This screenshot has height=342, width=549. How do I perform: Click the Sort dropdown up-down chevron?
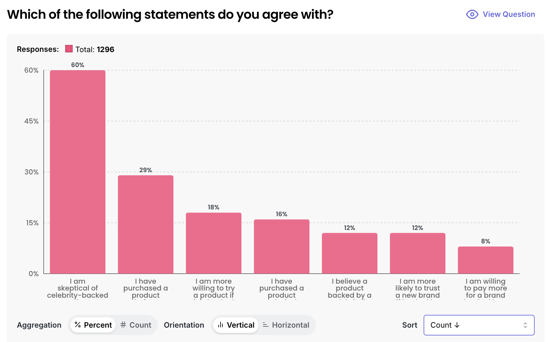(x=525, y=325)
